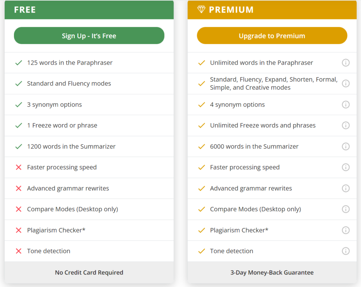Click green checkmark beside 125 words in Paraphraser
The width and height of the screenshot is (361, 287).
tap(19, 63)
